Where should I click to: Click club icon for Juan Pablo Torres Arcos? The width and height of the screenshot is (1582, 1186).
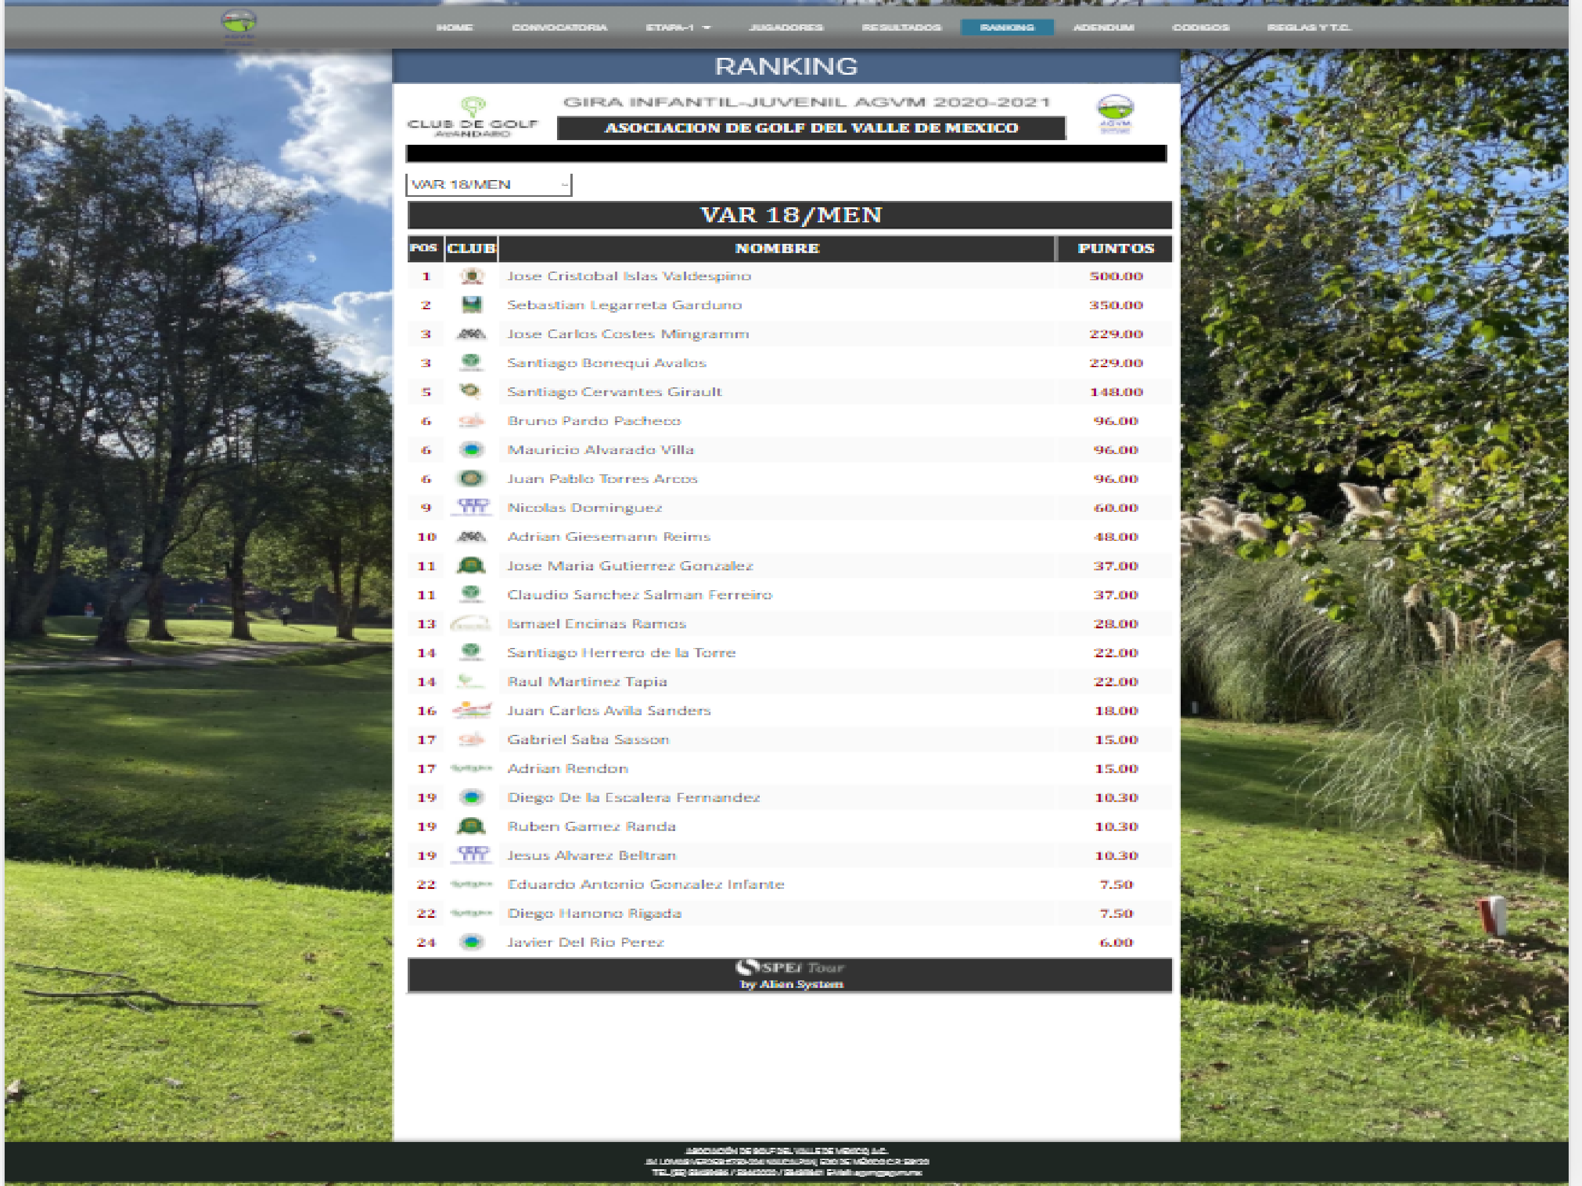click(471, 478)
